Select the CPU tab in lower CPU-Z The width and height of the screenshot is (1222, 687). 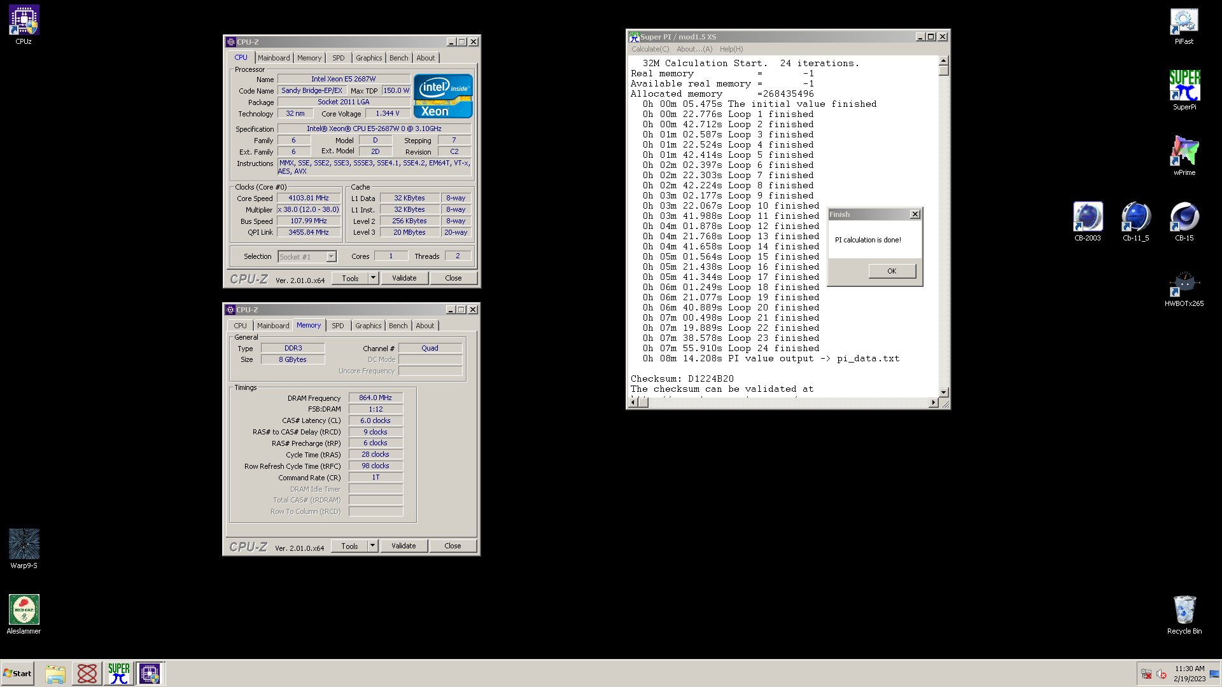click(x=240, y=326)
